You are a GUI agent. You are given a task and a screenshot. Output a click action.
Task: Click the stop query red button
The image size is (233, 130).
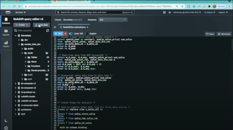pos(65,34)
